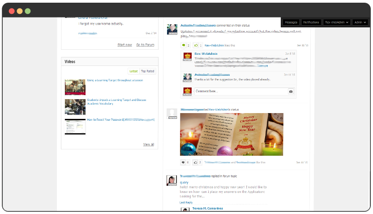Open the Merry Christmas status image

232,135
